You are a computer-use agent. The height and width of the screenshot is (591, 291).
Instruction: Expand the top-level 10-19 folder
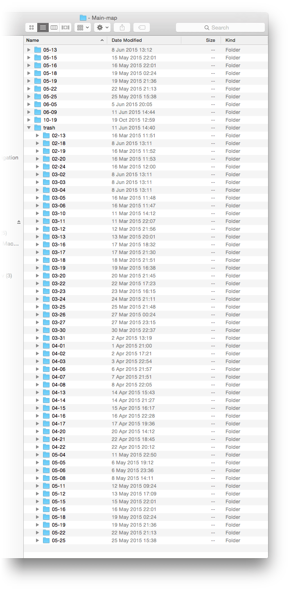click(29, 120)
